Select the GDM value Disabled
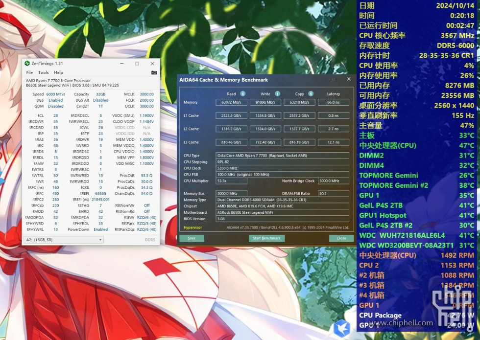This screenshot has height=340, width=480. pyautogui.click(x=56, y=106)
